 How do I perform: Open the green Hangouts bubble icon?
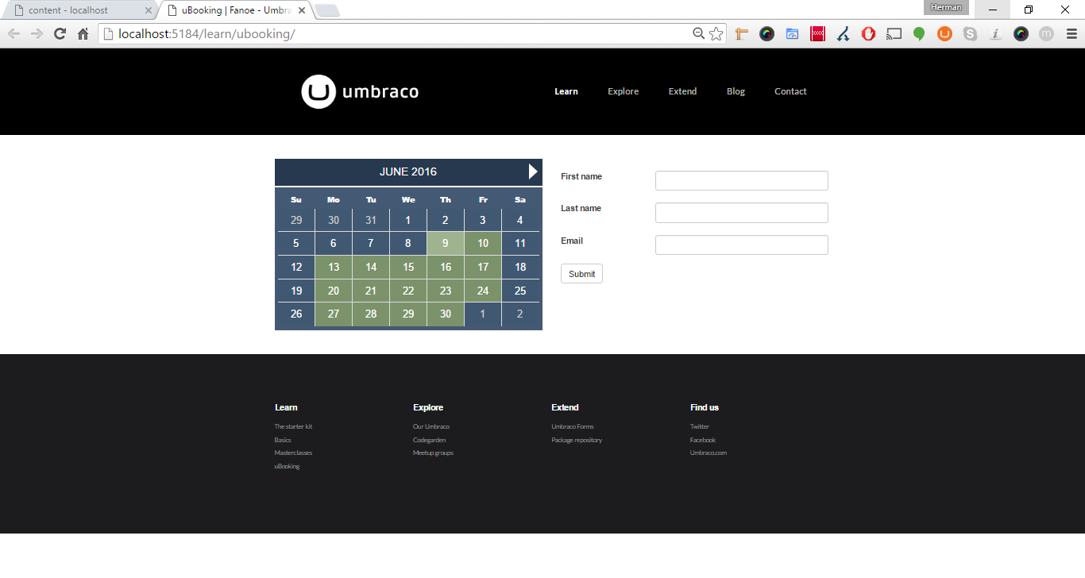[919, 33]
